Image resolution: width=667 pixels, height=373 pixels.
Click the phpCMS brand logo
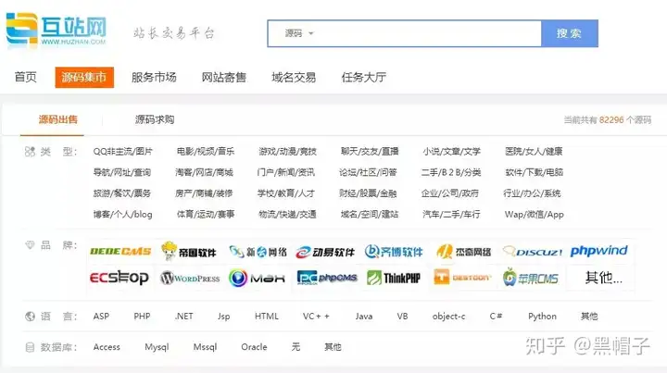[327, 278]
